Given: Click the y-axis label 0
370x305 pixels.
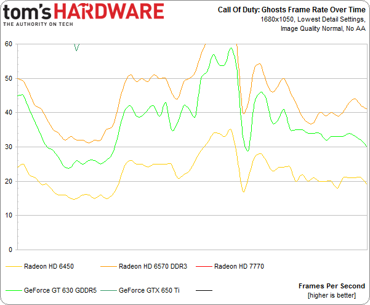Looking at the screenshot, I should coord(10,250).
